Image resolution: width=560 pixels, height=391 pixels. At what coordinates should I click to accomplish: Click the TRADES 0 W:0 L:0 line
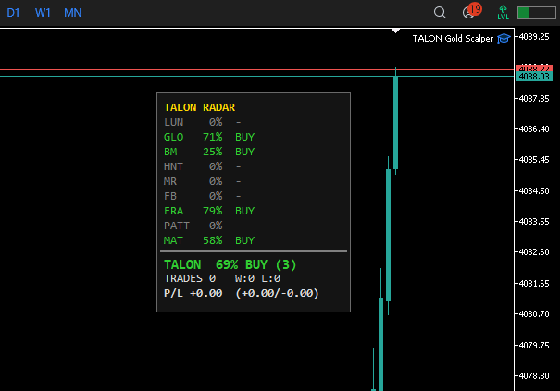point(222,278)
